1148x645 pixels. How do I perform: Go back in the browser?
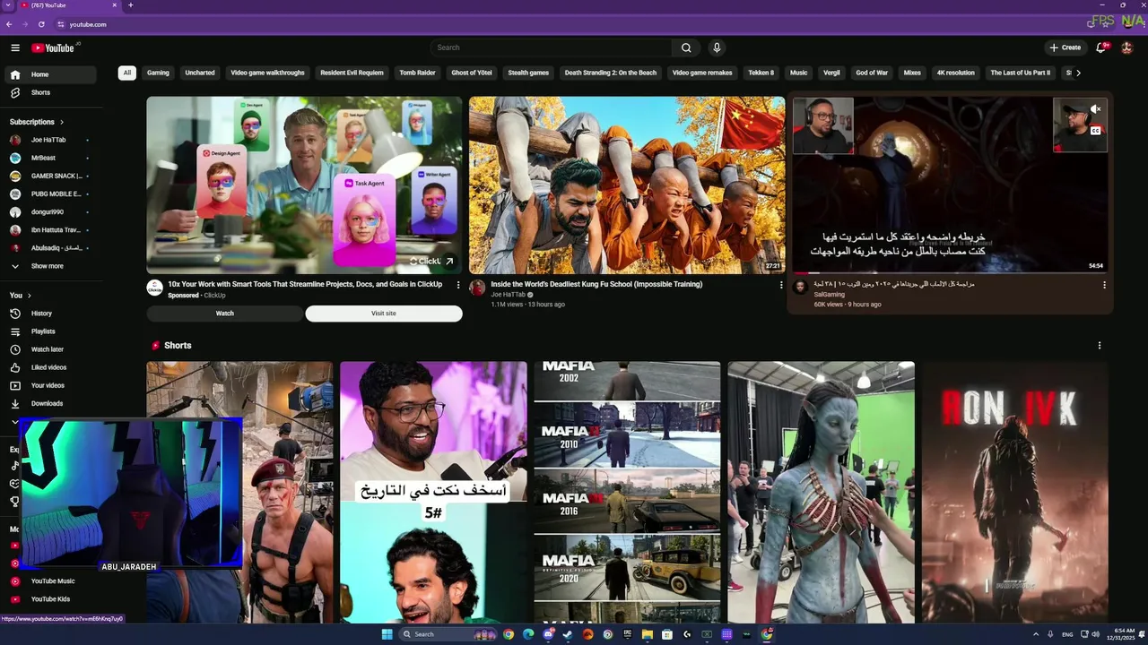coord(9,24)
